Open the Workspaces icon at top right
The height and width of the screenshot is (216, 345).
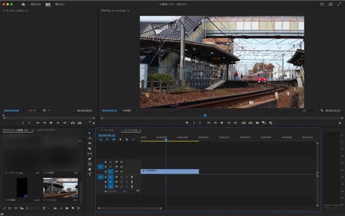click(322, 4)
